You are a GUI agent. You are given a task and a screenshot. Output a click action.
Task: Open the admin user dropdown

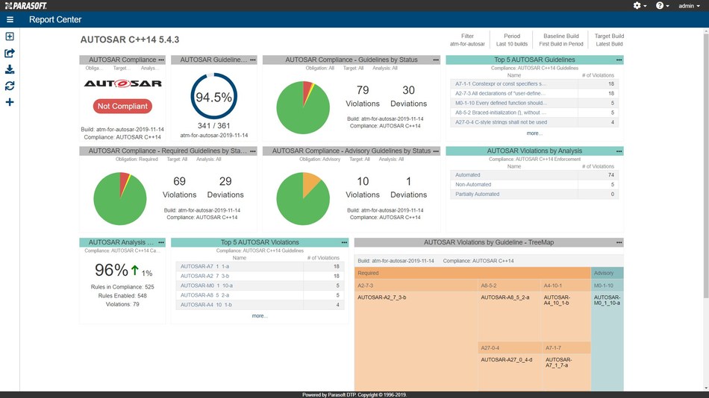pos(689,6)
